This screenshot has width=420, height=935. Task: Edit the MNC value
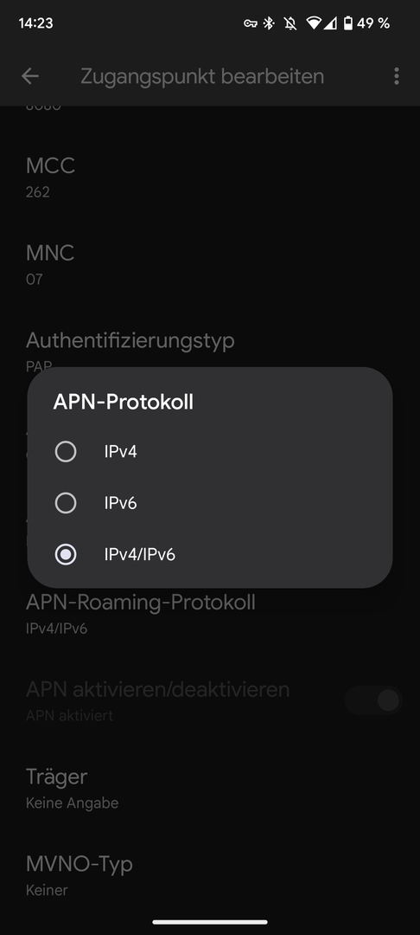point(210,264)
